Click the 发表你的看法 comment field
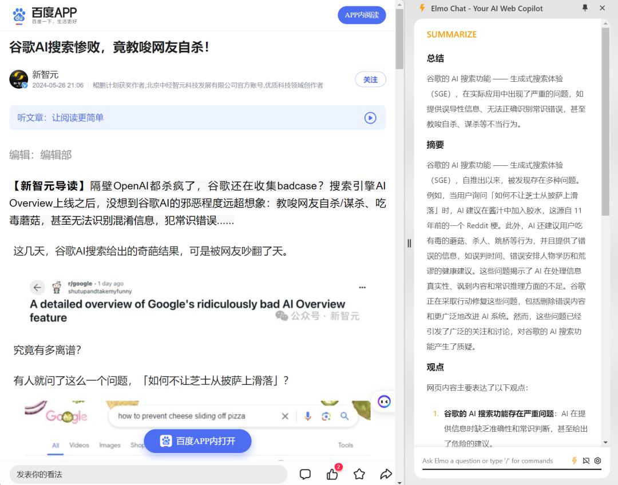Screen dimensions: 618x485 tap(148, 474)
